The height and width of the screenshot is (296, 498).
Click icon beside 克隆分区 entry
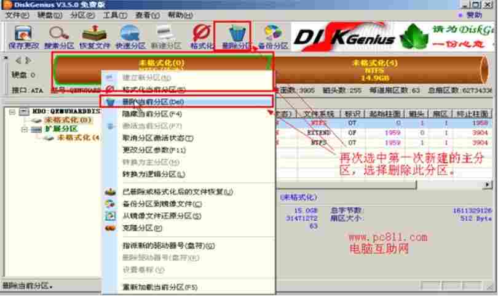point(110,228)
